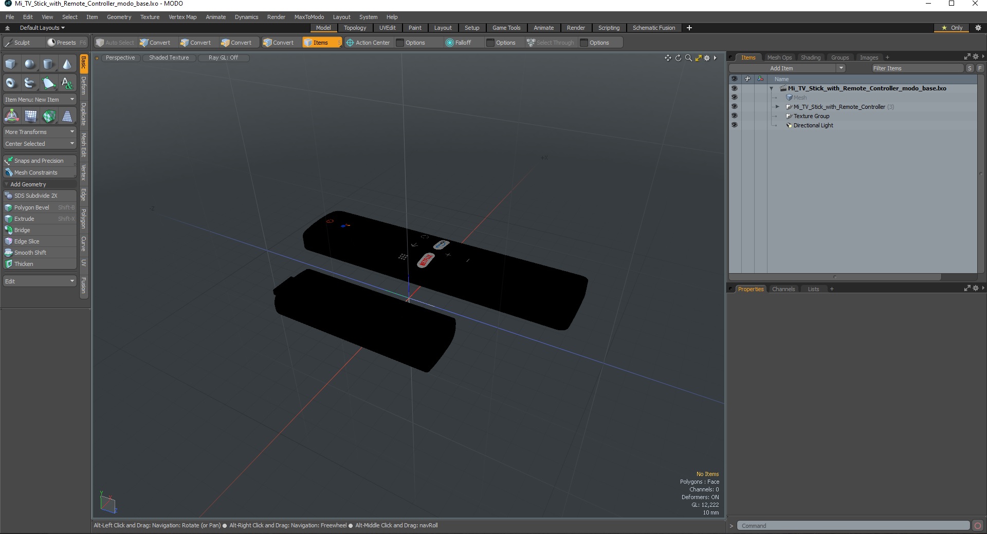The height and width of the screenshot is (534, 987).
Task: Toggle visibility of Mi_TV_Stick_with_Remote_Controller group
Action: click(x=734, y=107)
